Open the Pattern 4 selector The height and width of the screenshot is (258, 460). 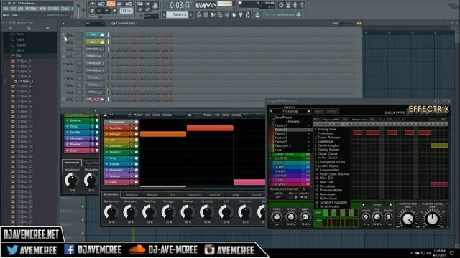[178, 14]
